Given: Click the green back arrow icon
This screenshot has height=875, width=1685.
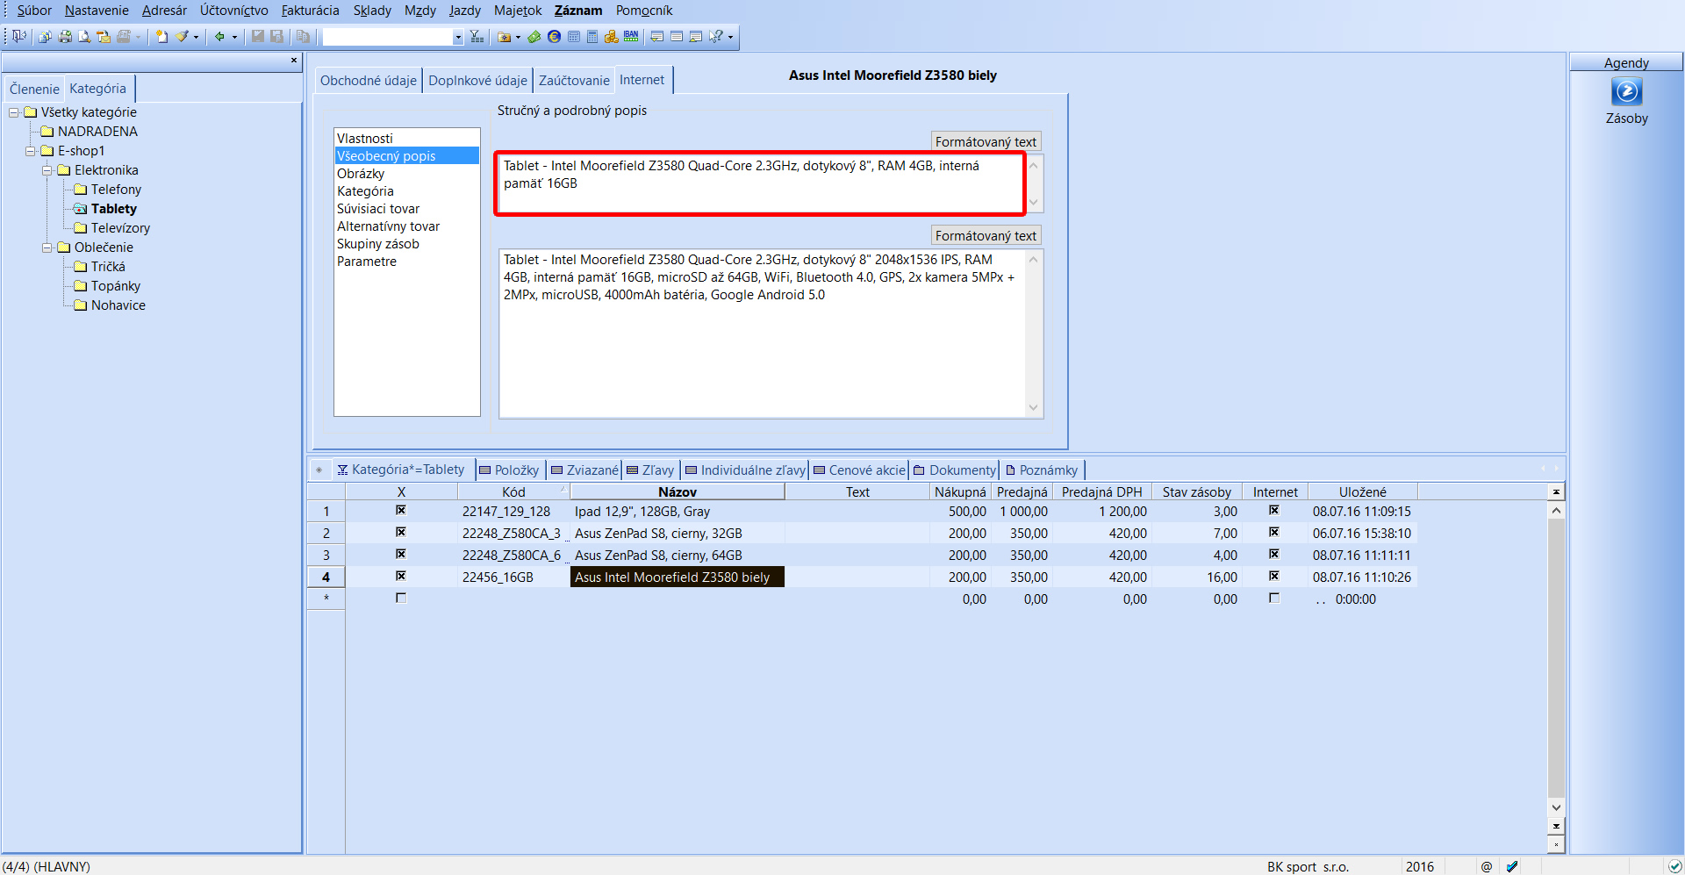Looking at the screenshot, I should click(x=219, y=36).
